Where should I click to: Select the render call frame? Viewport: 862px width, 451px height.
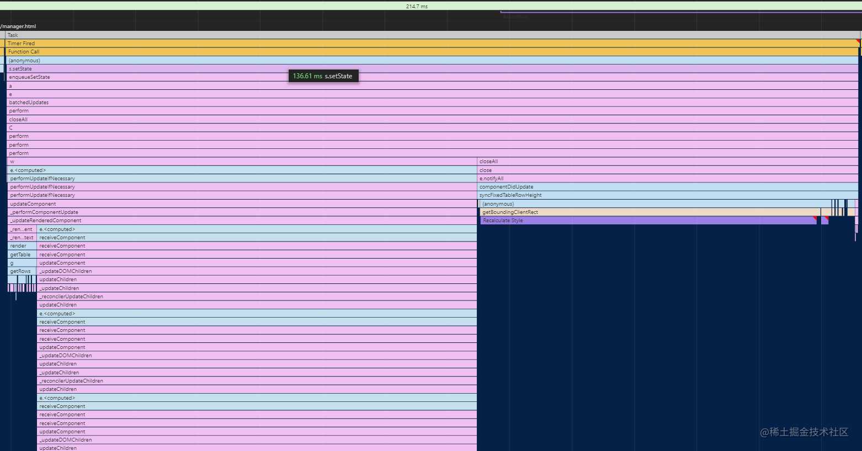22,246
